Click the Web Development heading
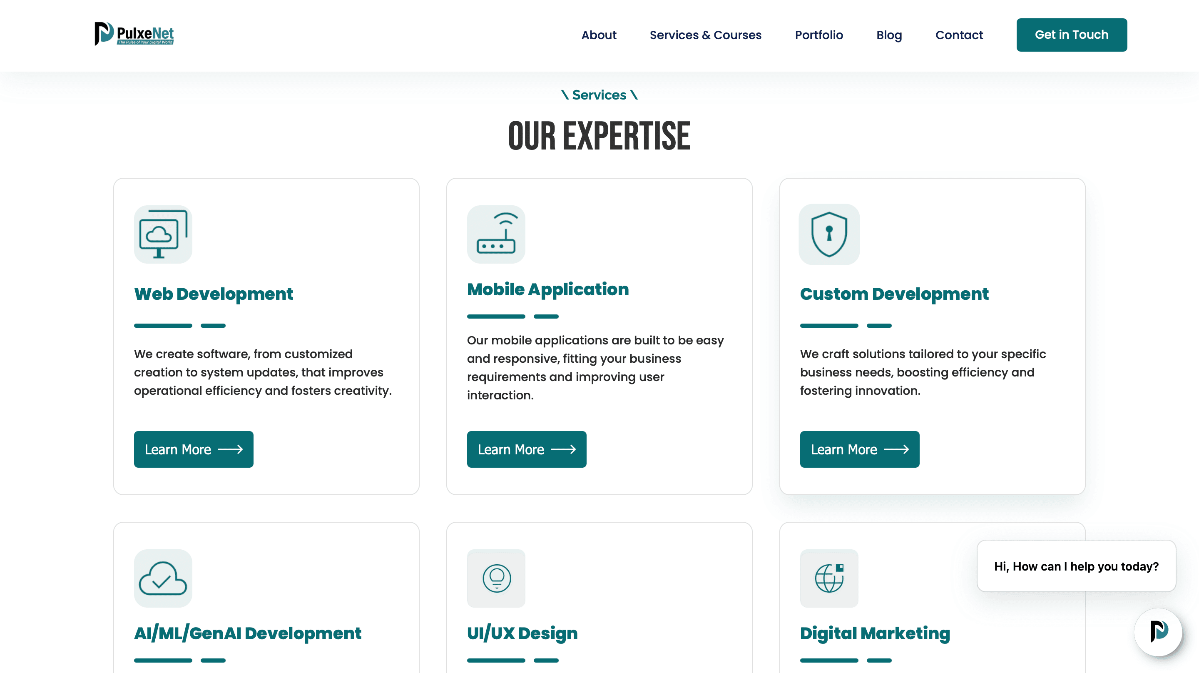 [214, 294]
